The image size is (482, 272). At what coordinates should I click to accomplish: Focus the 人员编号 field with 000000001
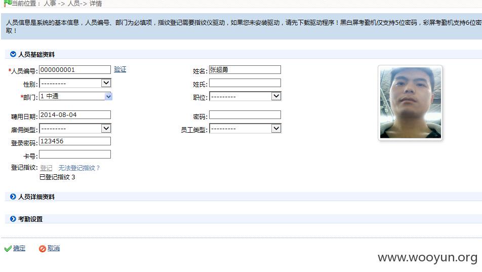[75, 70]
